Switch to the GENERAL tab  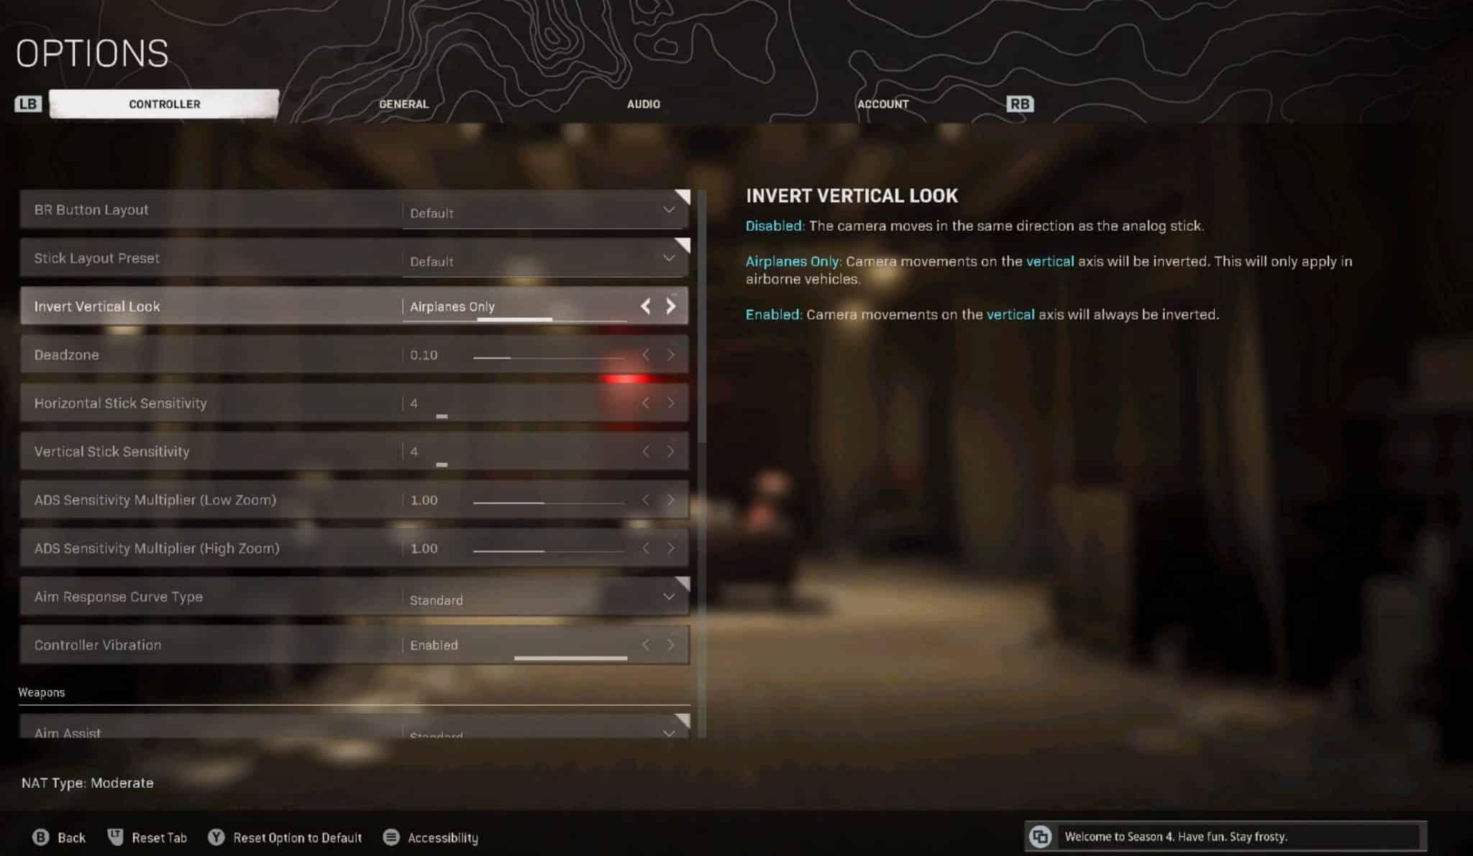tap(403, 104)
